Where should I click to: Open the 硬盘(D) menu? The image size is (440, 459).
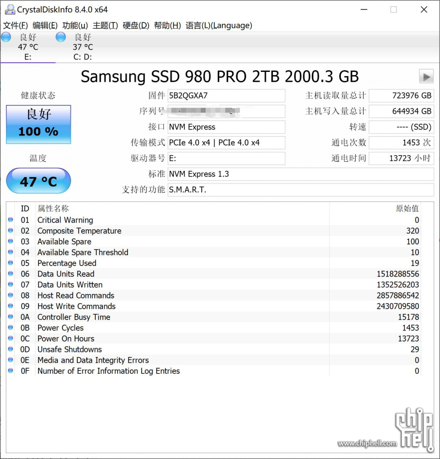(136, 26)
